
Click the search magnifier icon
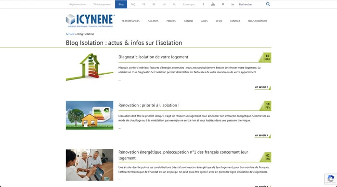[268, 4]
